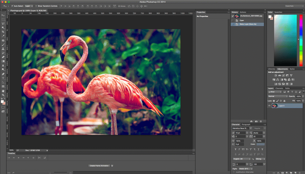Open the Auto-Select Layer dropdown
Image resolution: width=305 pixels, height=174 pixels.
[x=29, y=6]
